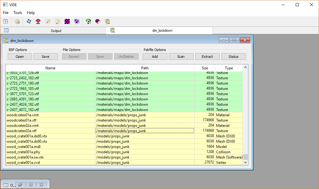Select file wood_crate001a.mdl

point(124,147)
